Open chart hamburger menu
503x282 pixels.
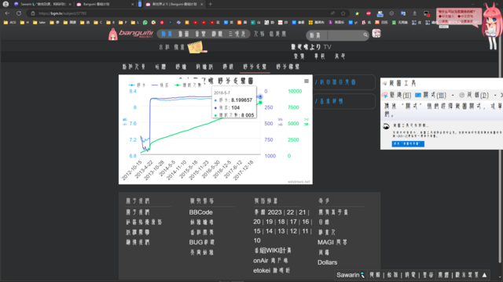point(307,81)
